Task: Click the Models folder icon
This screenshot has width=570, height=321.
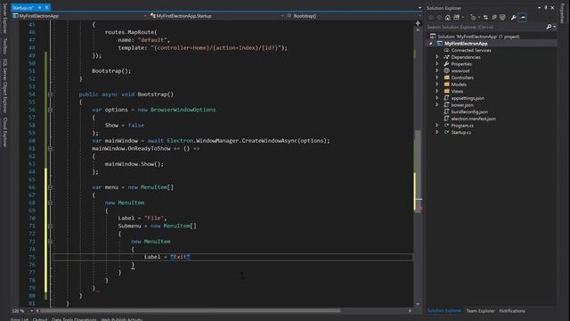Action: (x=446, y=85)
